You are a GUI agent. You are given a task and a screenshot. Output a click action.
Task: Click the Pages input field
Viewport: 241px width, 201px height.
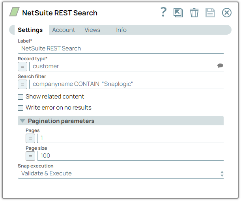click(x=130, y=138)
